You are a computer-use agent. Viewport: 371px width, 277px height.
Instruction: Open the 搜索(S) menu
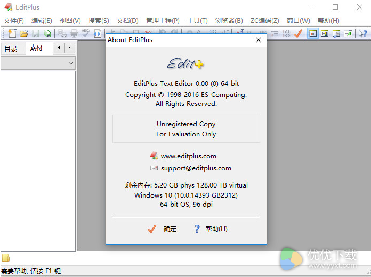point(99,21)
